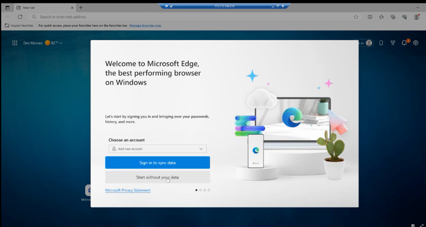
Task: Select the fourth page indicator dot
Action: click(x=209, y=190)
